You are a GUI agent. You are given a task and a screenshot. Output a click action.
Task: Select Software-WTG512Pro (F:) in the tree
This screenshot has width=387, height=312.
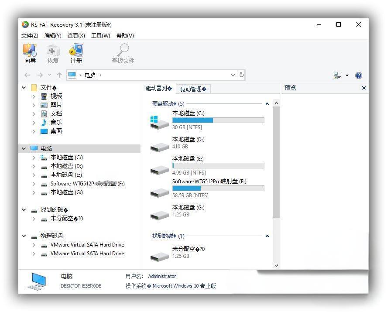[x=88, y=184]
